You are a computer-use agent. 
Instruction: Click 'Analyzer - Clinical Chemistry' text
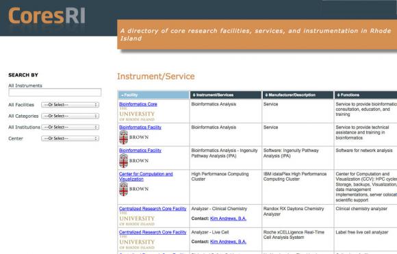[x=219, y=209]
